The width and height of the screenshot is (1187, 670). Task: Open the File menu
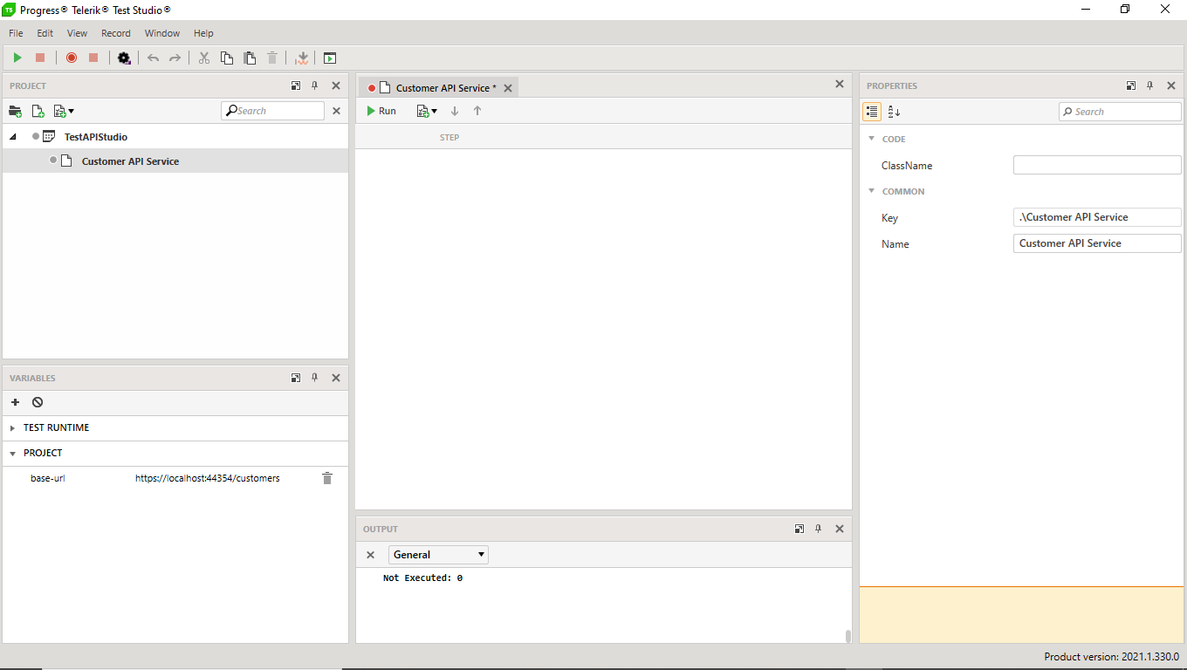coord(16,33)
